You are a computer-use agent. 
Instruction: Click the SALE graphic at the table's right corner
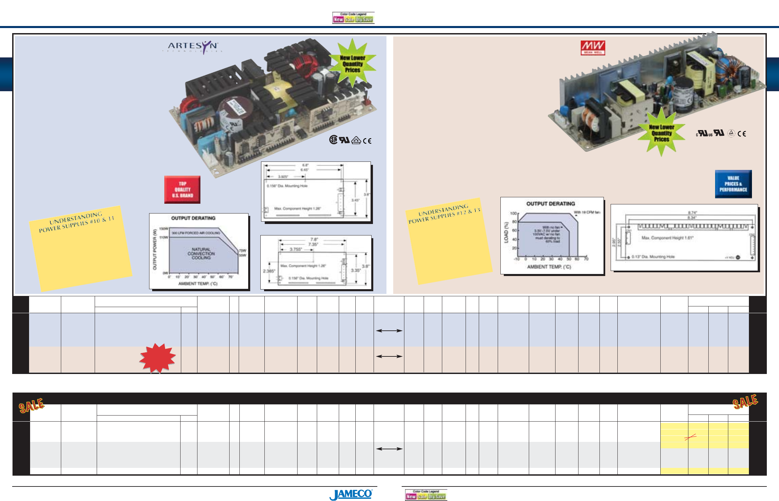coord(745,402)
